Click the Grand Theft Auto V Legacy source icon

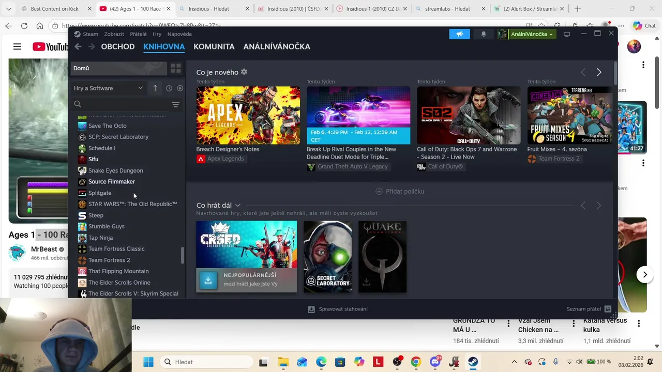pos(311,167)
